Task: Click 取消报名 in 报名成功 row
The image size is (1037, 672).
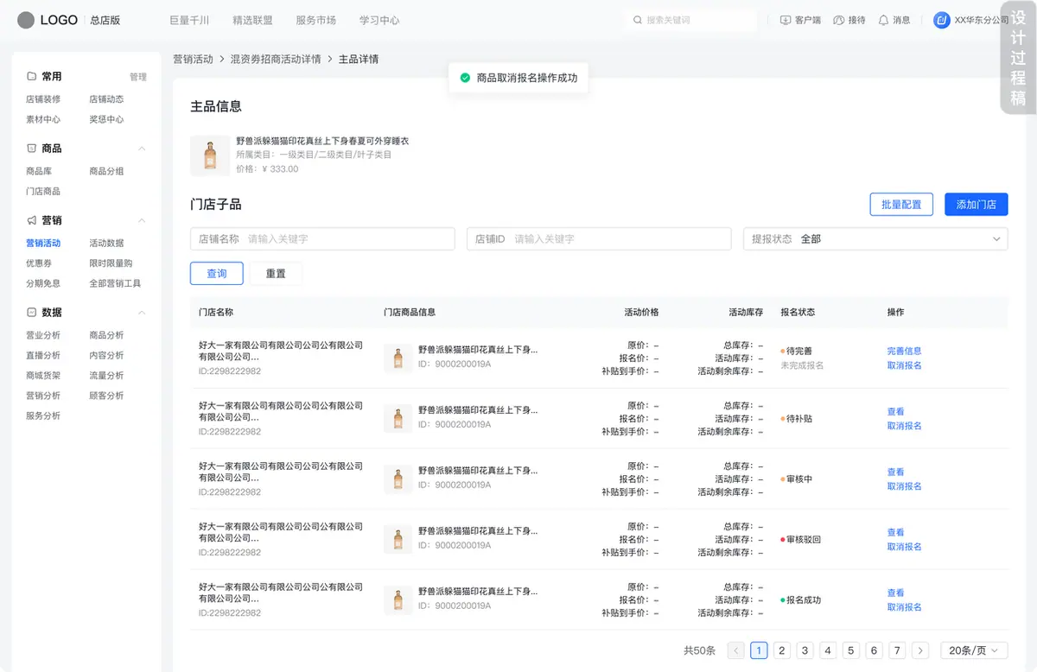Action: pyautogui.click(x=904, y=607)
